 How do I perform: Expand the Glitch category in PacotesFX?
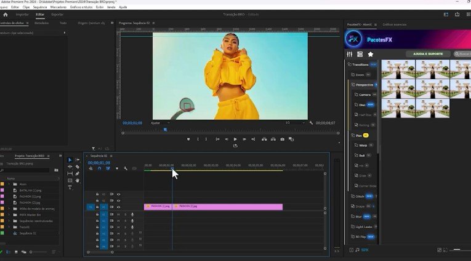pos(360,197)
